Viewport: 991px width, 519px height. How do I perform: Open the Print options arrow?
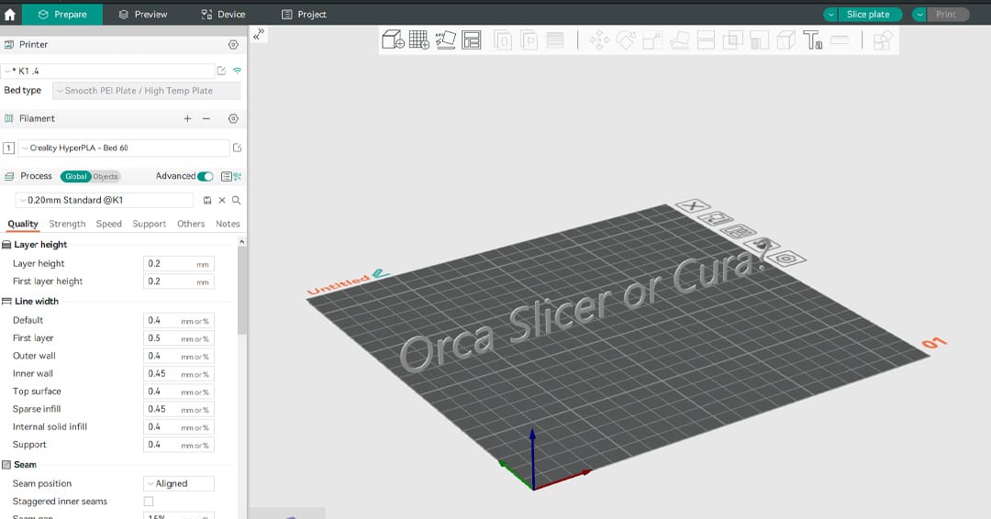[x=919, y=15]
